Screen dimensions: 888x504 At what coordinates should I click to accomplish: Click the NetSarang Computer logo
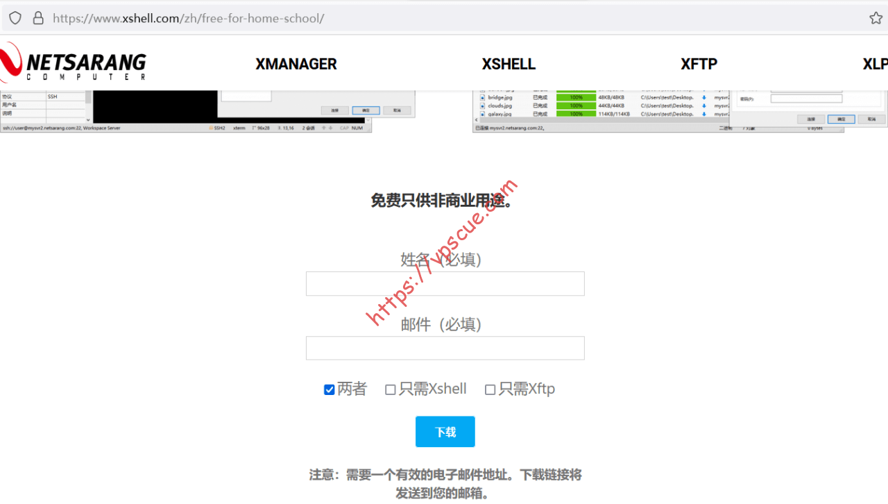pos(73,63)
